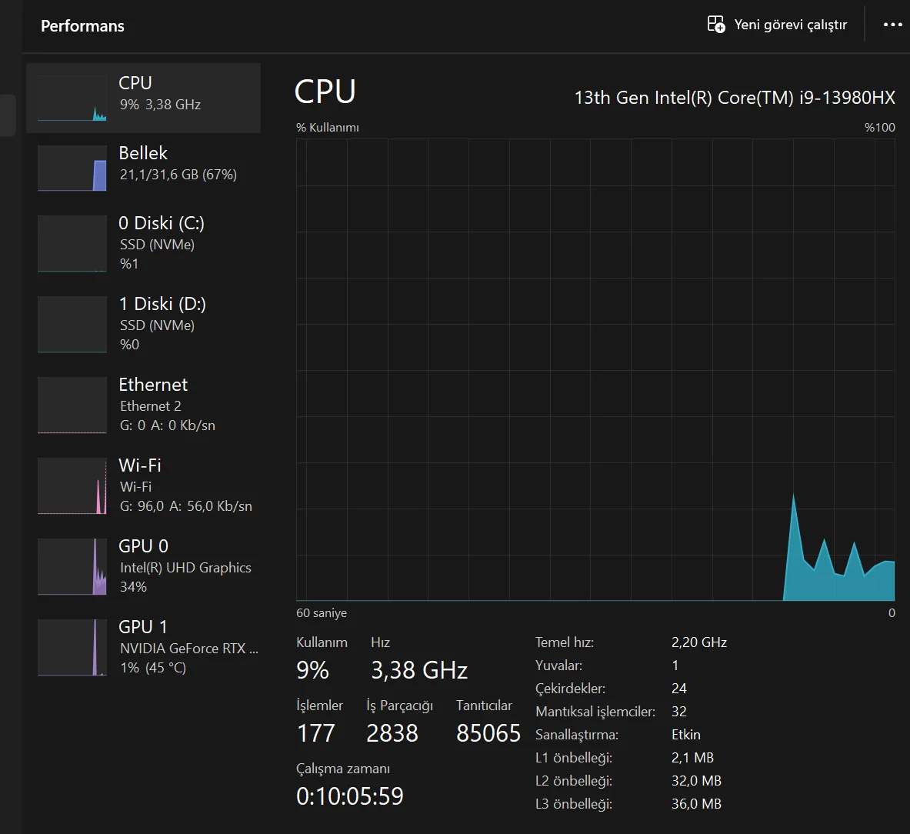910x834 pixels.
Task: Open GPU 1 NVIDIA GeForce RTX entry
Action: (x=143, y=646)
